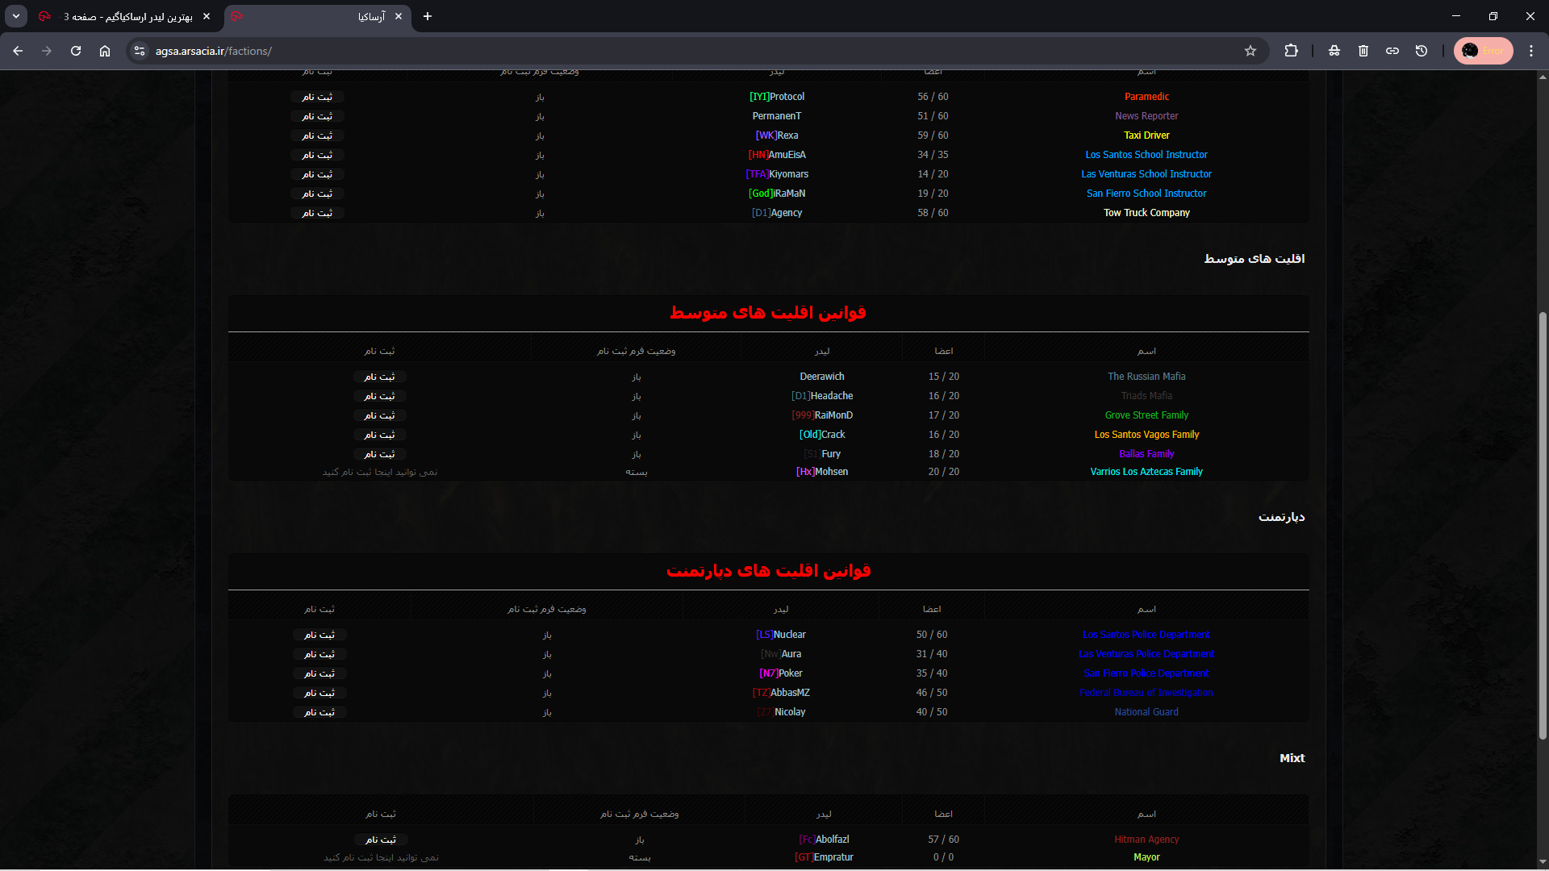1549x871 pixels.
Task: Register for National Guard
Action: pyautogui.click(x=319, y=712)
